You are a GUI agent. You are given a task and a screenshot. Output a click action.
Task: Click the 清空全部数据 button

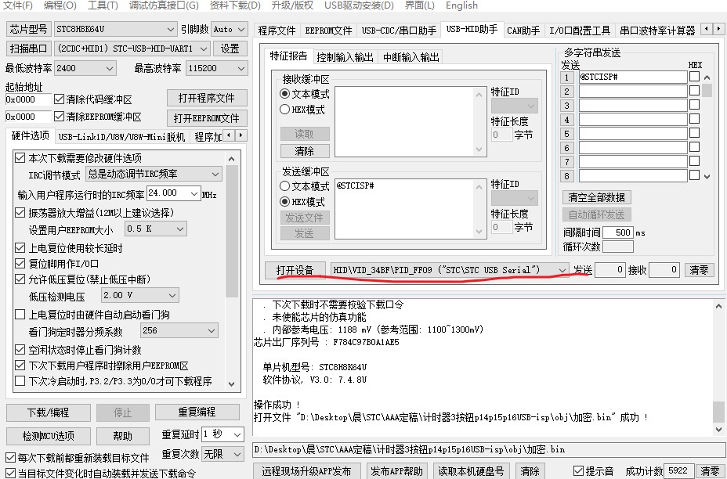tap(597, 197)
